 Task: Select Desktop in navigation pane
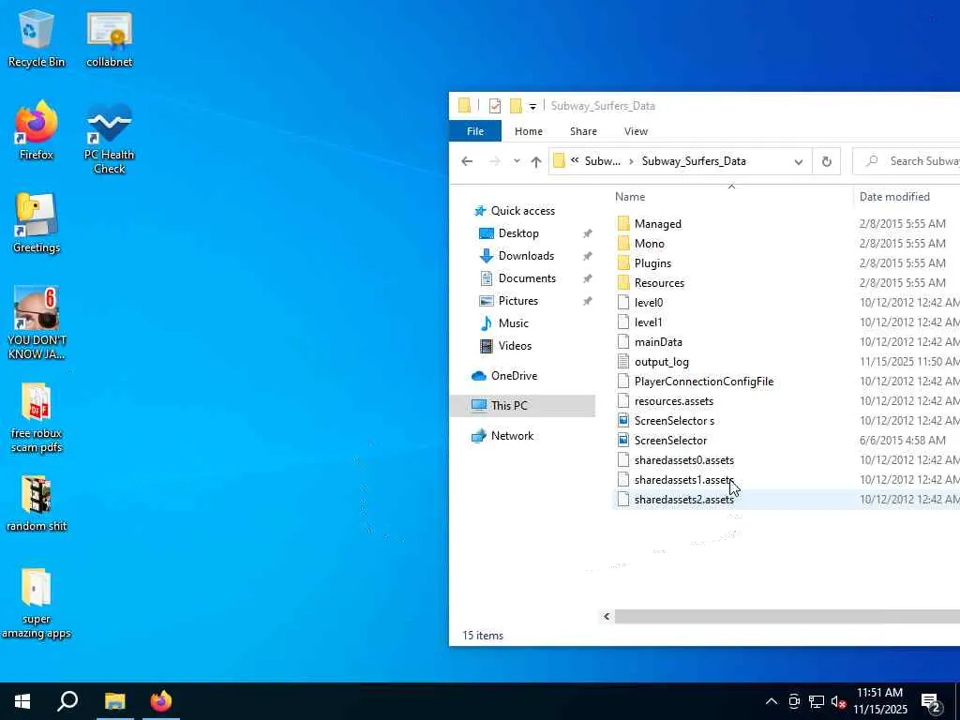[x=518, y=233]
